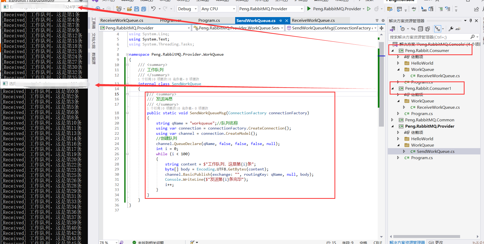Open editor tab settings gear icon
This screenshot has width=484, height=244.
[x=383, y=20]
